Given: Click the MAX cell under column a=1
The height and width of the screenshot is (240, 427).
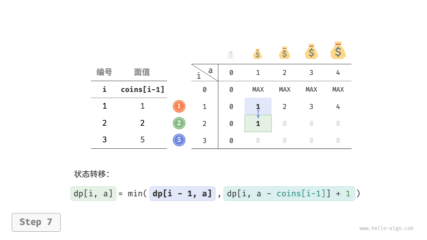Looking at the screenshot, I should 258,89.
